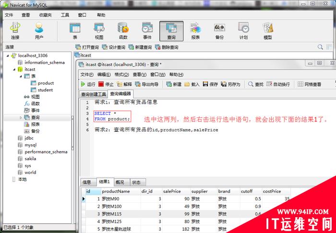Click 查找 (Find) in query toolbar
Image resolution: width=336 pixels, height=233 pixels.
click(255, 84)
